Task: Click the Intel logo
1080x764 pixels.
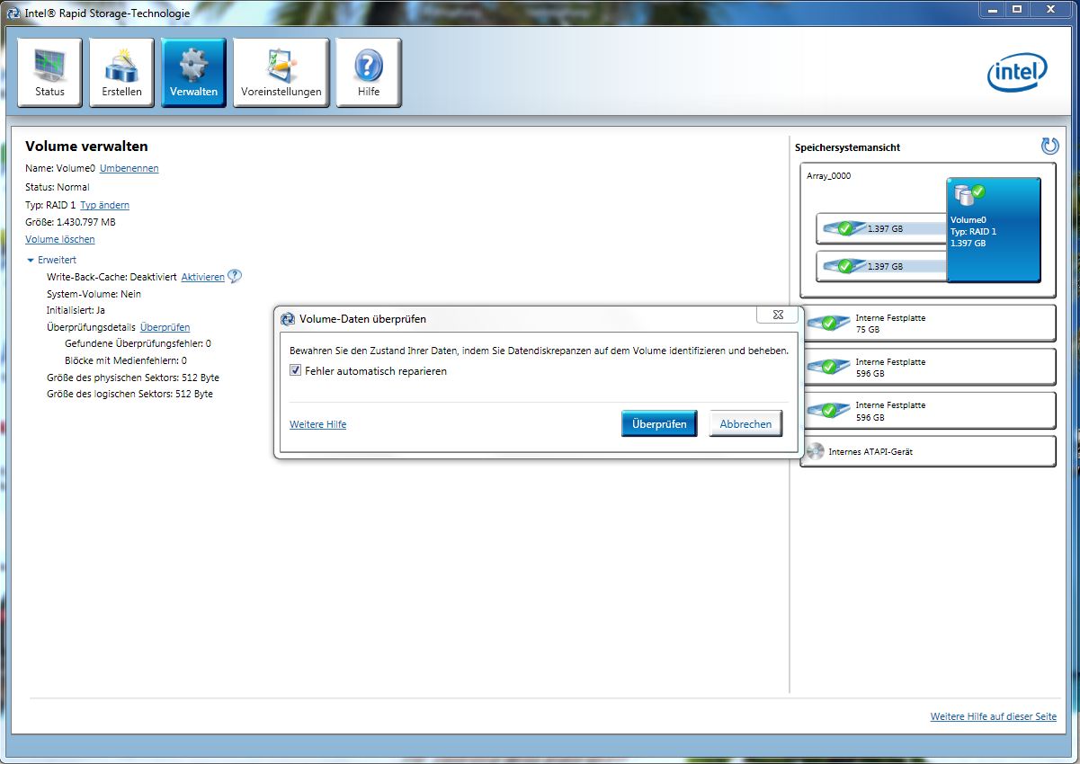Action: [x=1018, y=73]
